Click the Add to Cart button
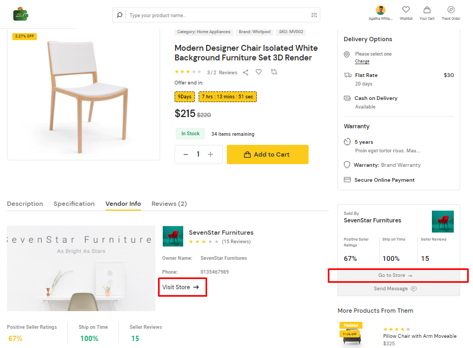Image resolution: width=473 pixels, height=348 pixels. 267,154
